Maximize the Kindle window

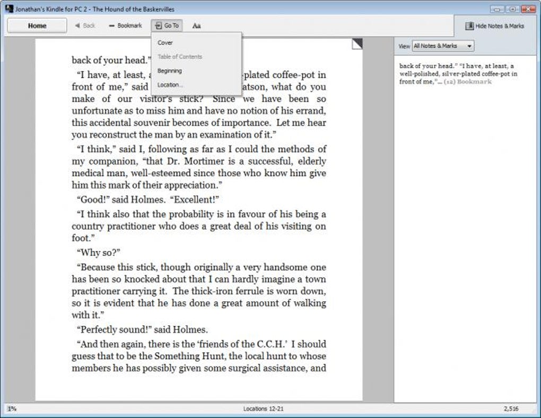pos(512,10)
